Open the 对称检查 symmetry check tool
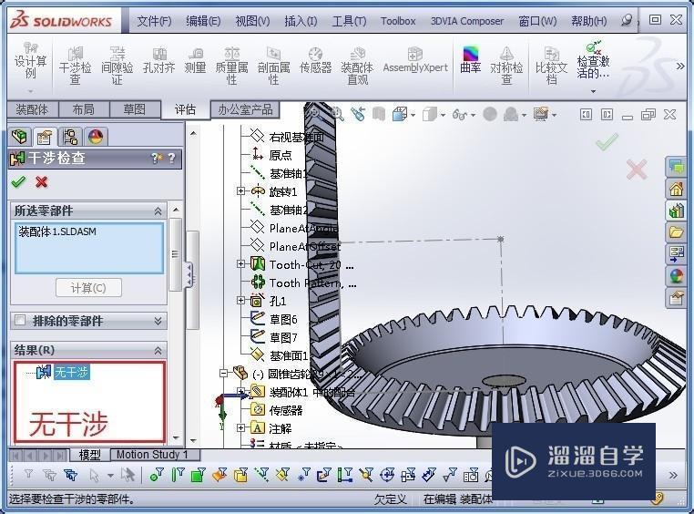The width and height of the screenshot is (694, 514). 506,67
